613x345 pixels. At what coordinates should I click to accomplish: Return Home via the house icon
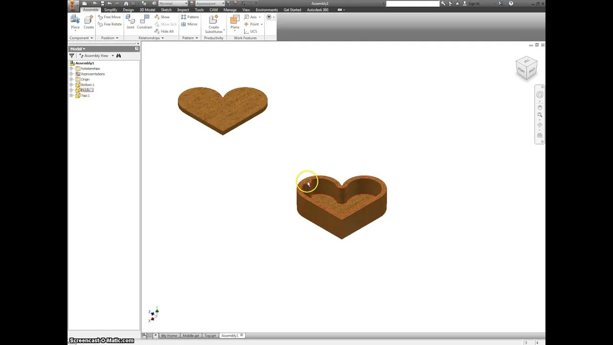point(126,3)
